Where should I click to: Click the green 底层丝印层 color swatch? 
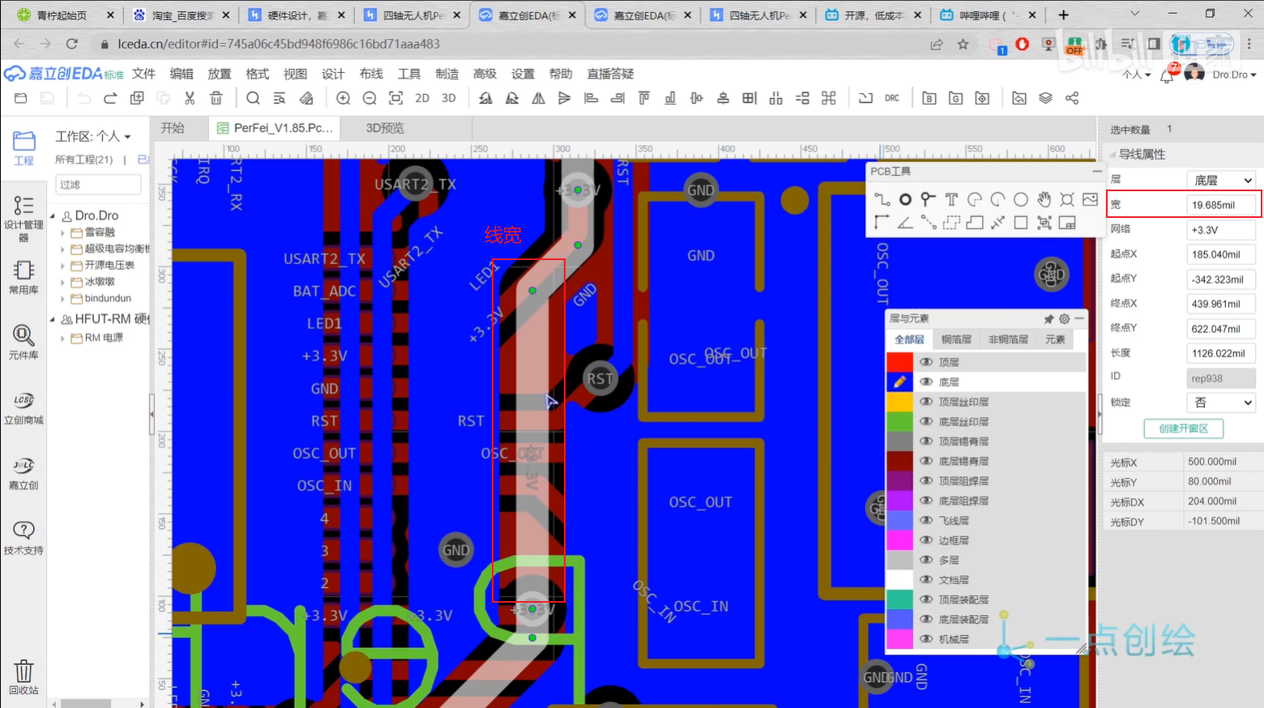point(899,421)
